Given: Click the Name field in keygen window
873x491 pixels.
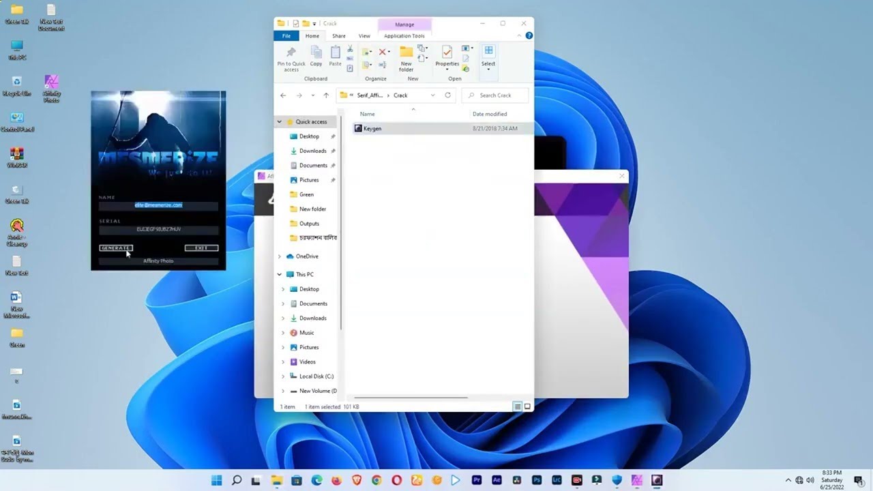Looking at the screenshot, I should pos(158,205).
